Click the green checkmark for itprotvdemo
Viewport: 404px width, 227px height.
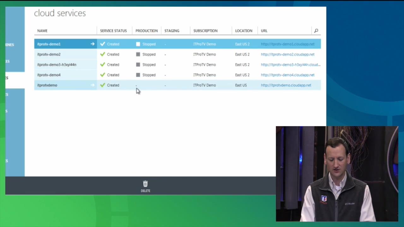[103, 85]
